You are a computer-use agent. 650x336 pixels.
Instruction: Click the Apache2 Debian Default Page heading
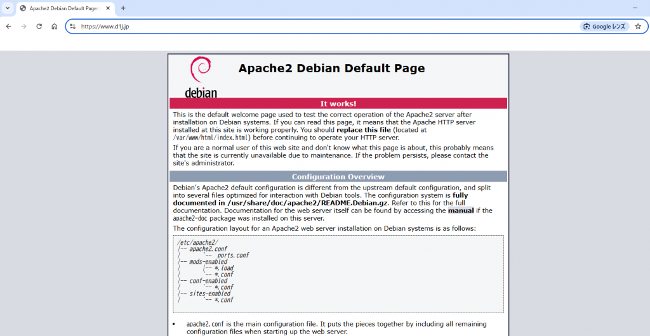331,68
